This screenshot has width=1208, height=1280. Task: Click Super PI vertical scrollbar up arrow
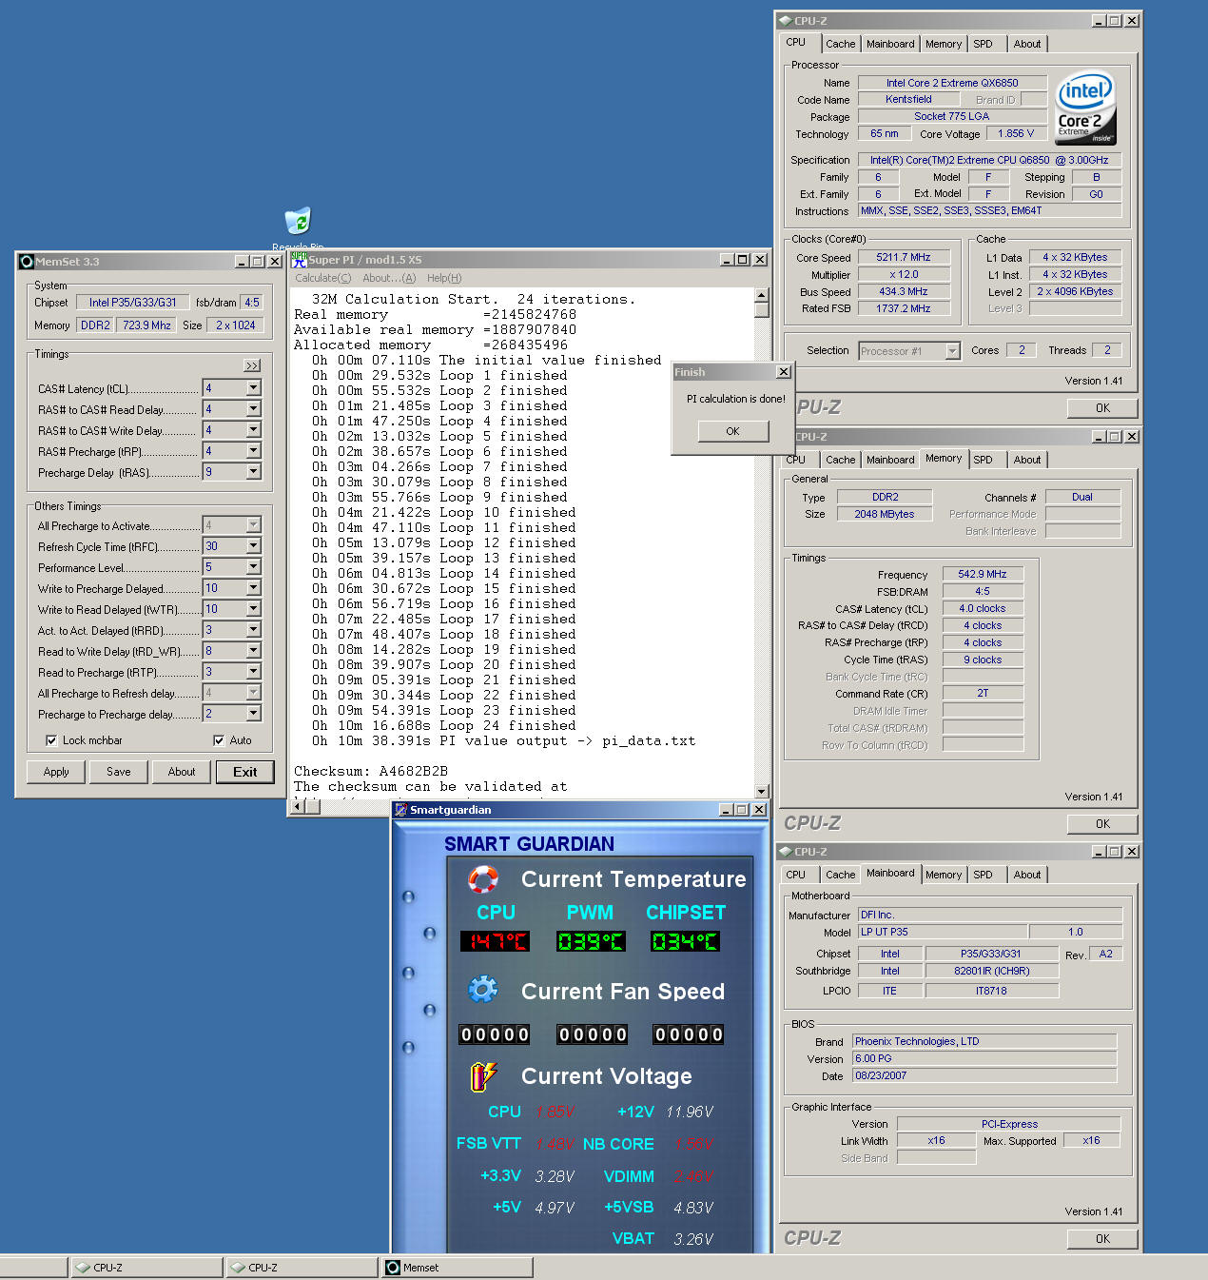(x=761, y=295)
